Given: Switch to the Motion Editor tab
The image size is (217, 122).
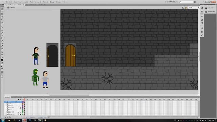Looking at the screenshot, I should pos(22,97).
